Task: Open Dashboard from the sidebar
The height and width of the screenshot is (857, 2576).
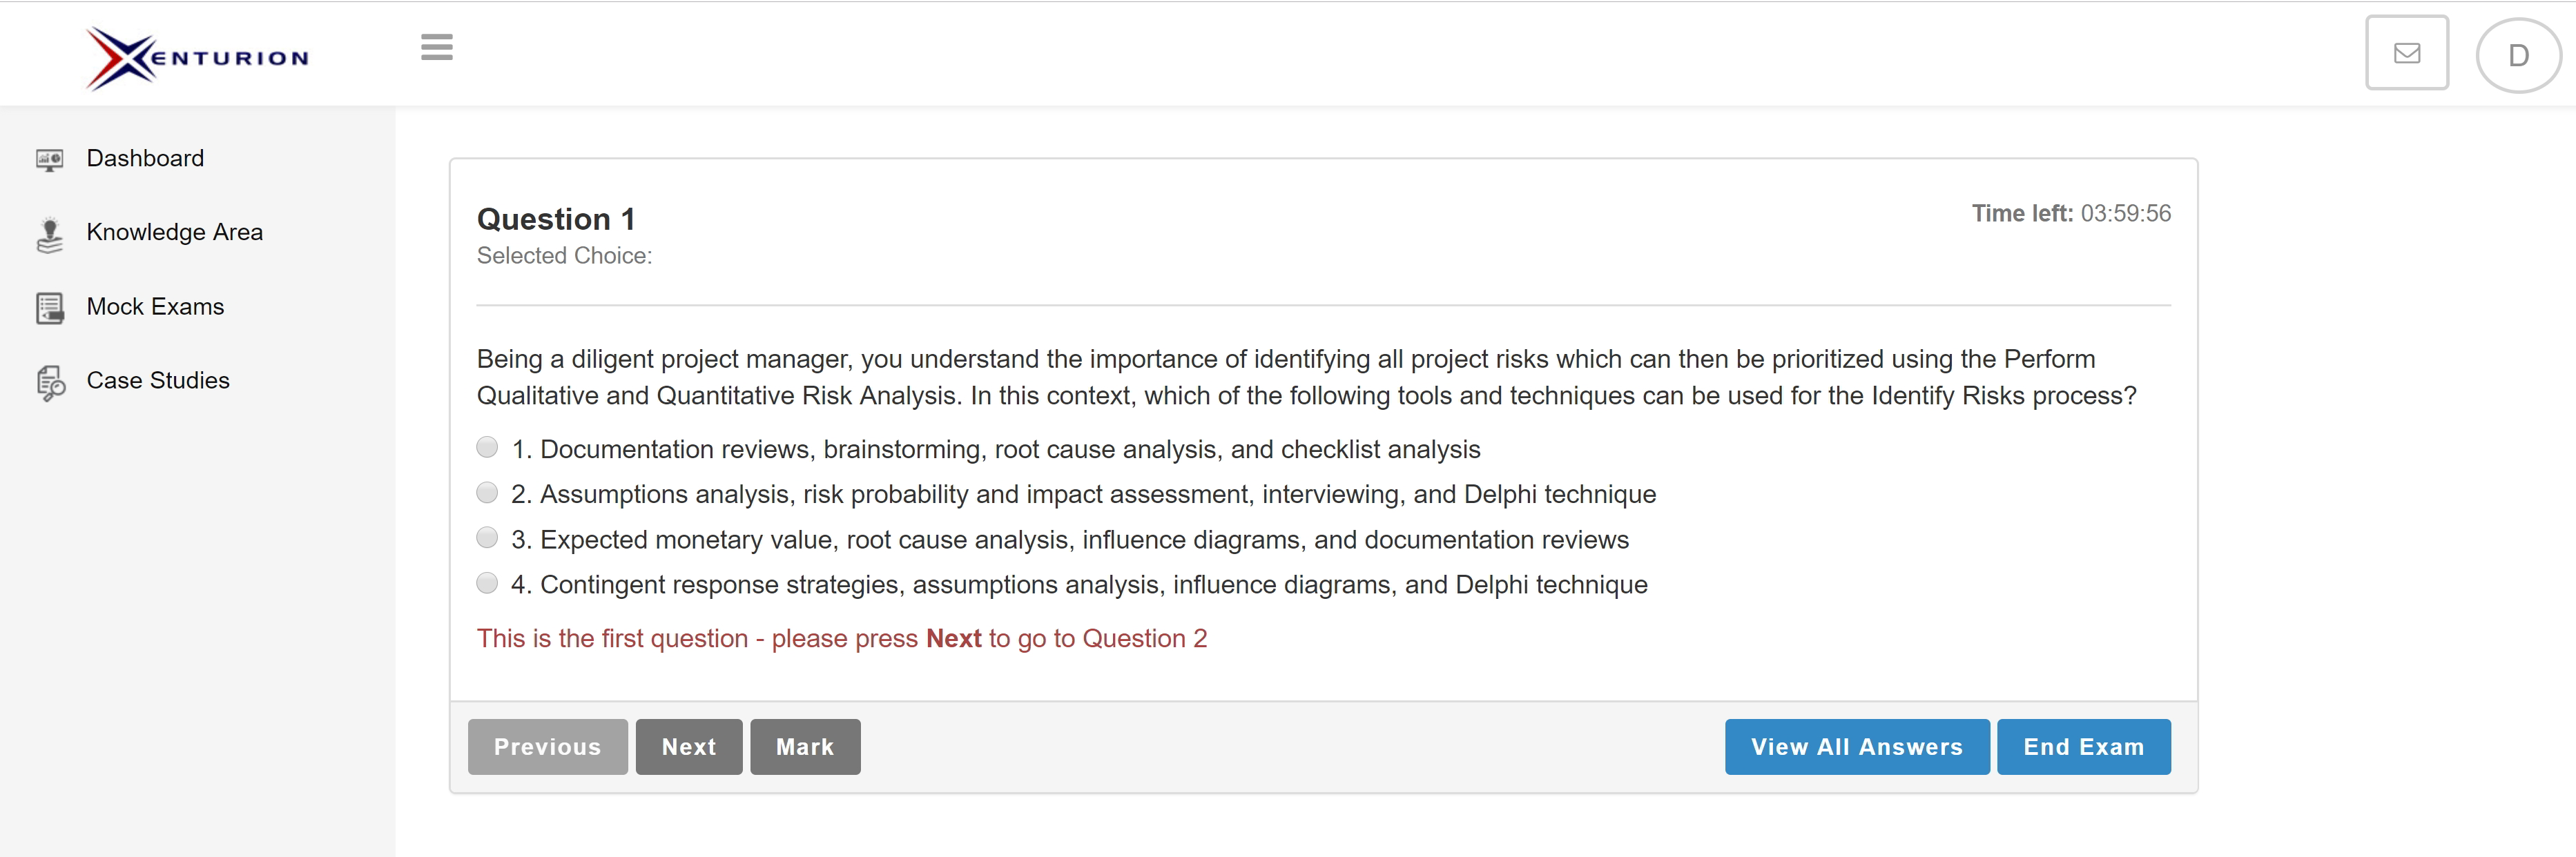Action: click(x=145, y=159)
